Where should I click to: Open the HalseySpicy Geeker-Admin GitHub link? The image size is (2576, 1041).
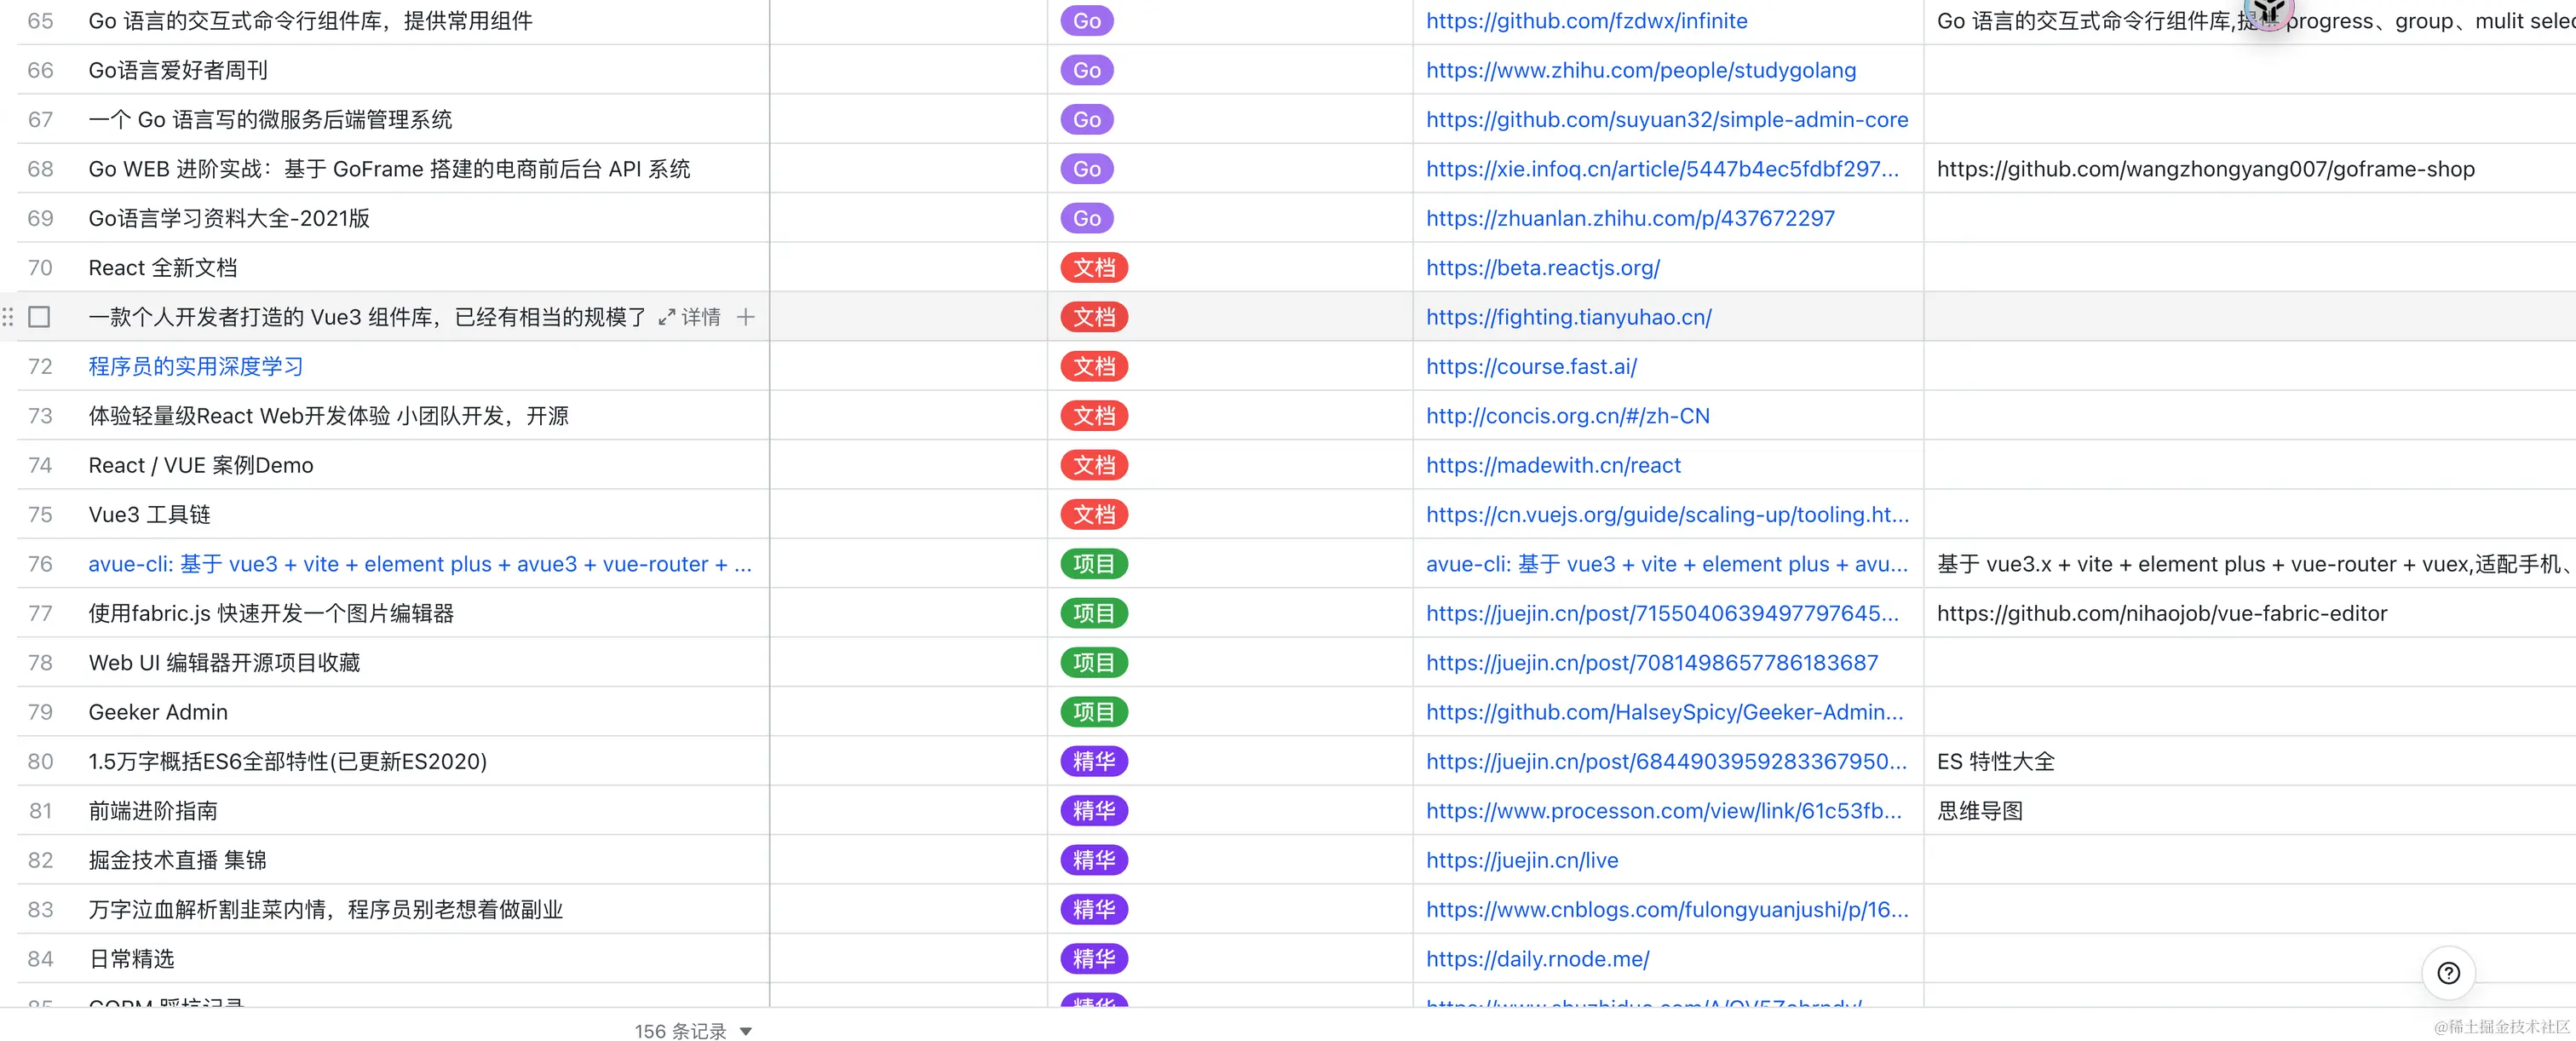(1664, 712)
